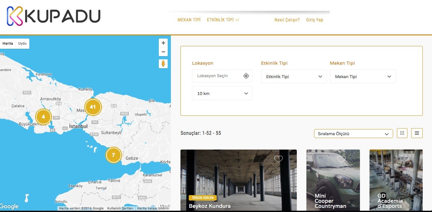Click the Kupadu logo
The image size is (432, 212).
(x=54, y=16)
